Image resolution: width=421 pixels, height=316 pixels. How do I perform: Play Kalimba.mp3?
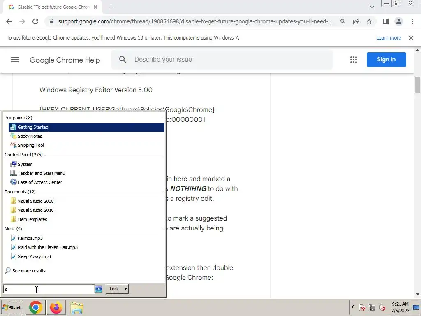coord(86,238)
